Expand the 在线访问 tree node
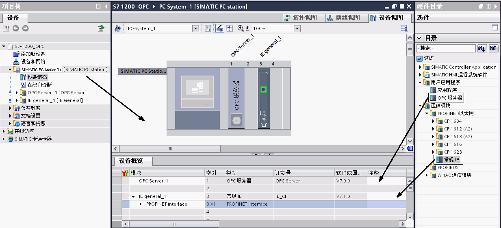Image resolution: width=501 pixels, height=228 pixels. pos(4,131)
